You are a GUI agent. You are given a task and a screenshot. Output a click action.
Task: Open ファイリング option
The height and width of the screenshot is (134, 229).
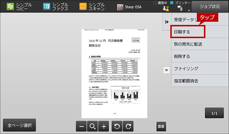tap(200, 68)
